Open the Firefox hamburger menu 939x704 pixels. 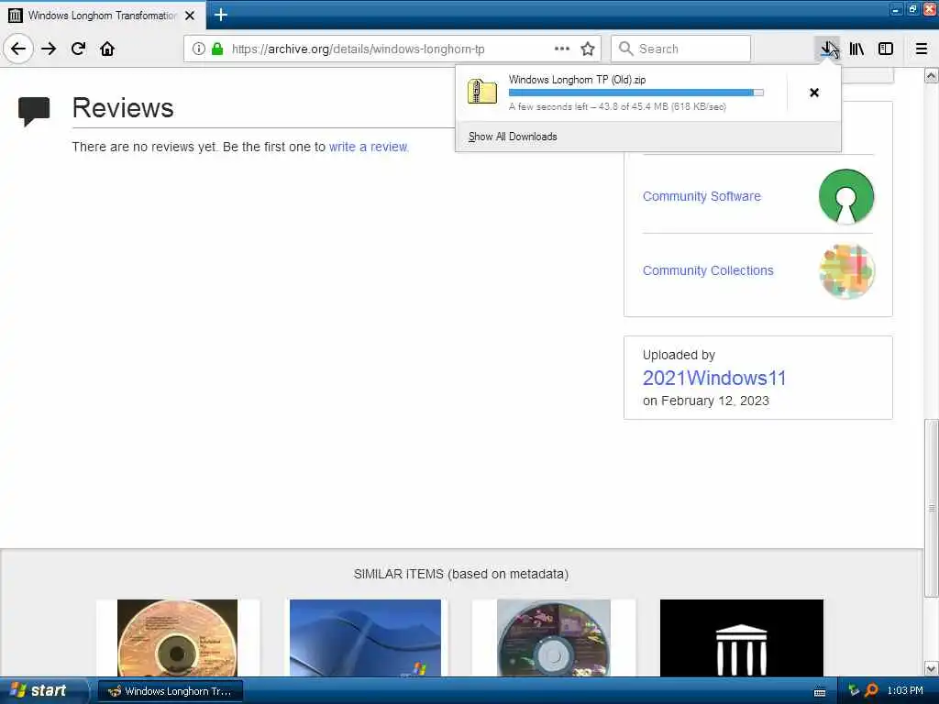click(921, 49)
